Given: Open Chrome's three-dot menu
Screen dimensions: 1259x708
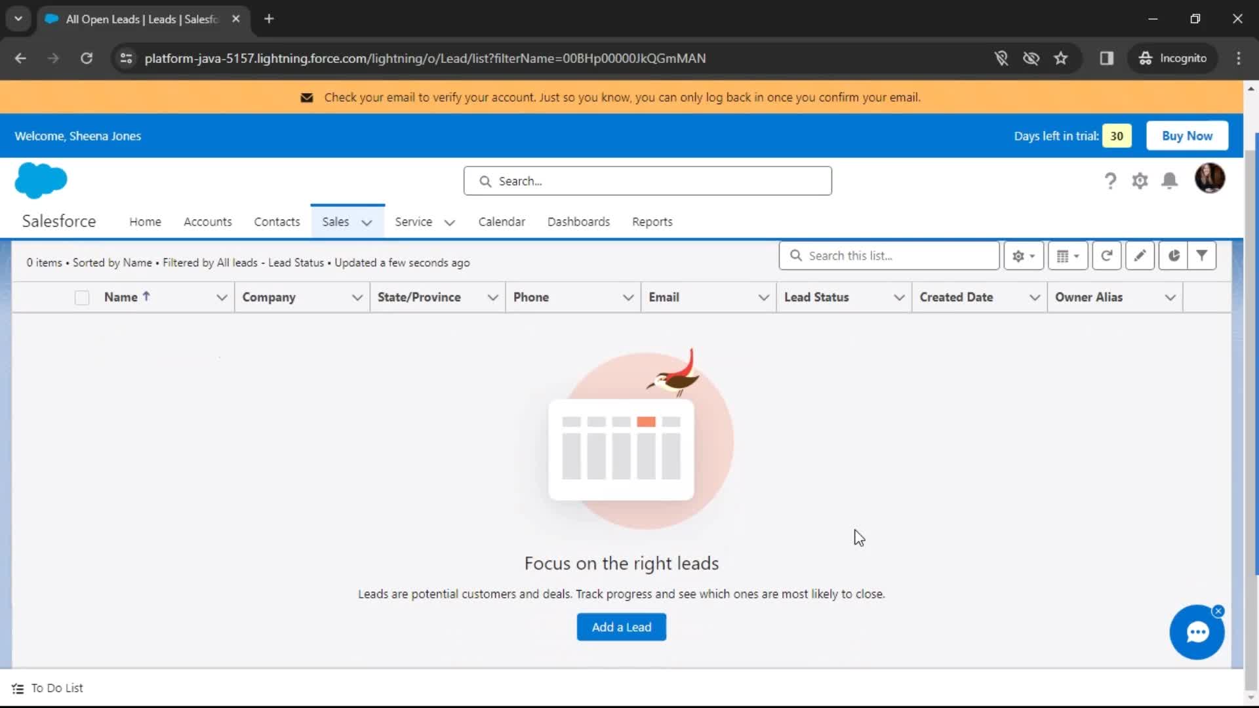Looking at the screenshot, I should pyautogui.click(x=1239, y=58).
